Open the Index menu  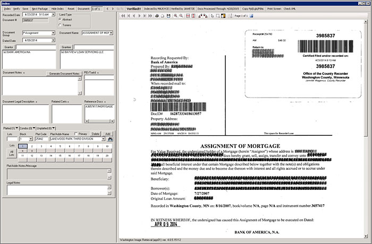coord(7,9)
